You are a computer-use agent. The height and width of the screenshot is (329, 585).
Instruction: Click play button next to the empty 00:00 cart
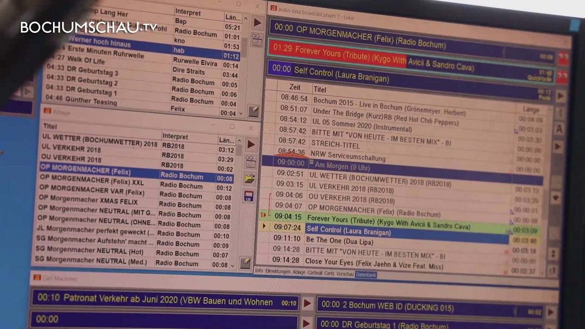point(307,323)
